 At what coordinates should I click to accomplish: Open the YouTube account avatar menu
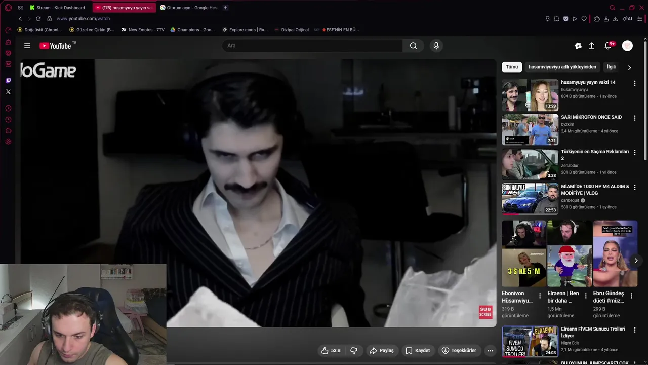click(x=627, y=46)
